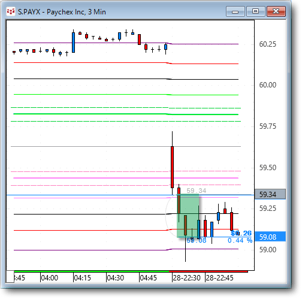Click the 59.25 price scale label
Image resolution: width=302 pixels, height=299 pixels.
[268, 209]
